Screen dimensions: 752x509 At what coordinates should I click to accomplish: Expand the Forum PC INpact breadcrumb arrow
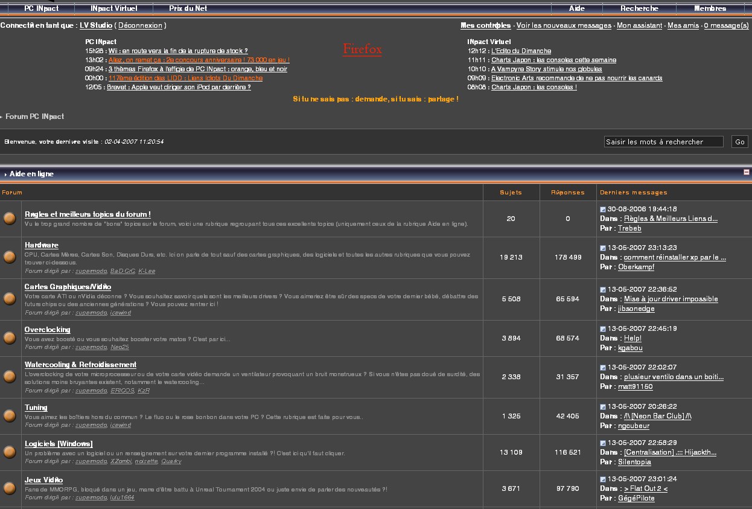2,117
